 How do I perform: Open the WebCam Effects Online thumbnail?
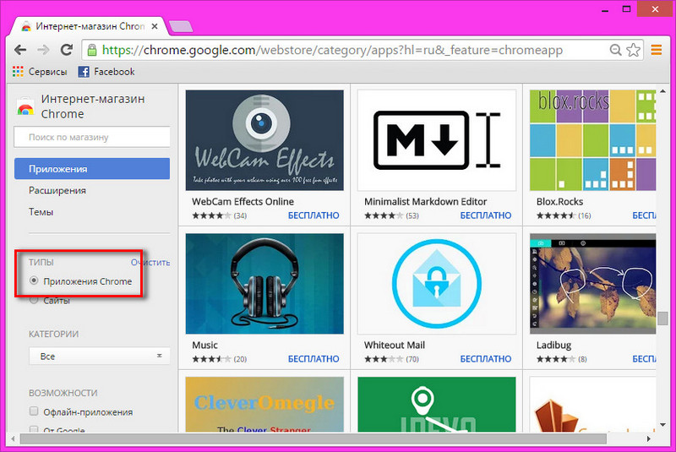point(264,140)
